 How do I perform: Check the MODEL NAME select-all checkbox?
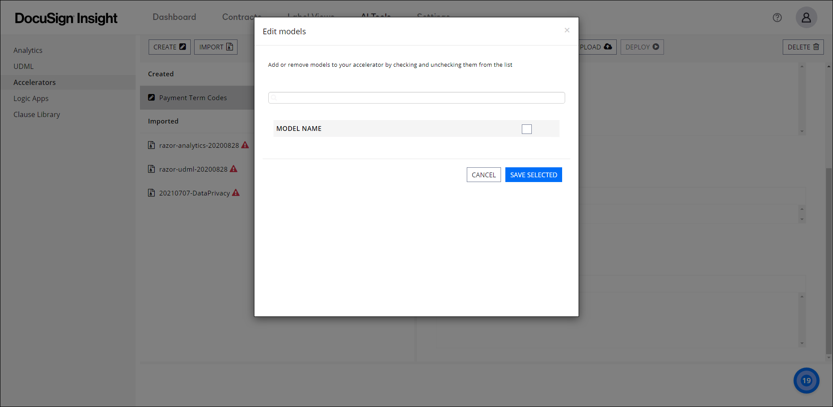527,129
